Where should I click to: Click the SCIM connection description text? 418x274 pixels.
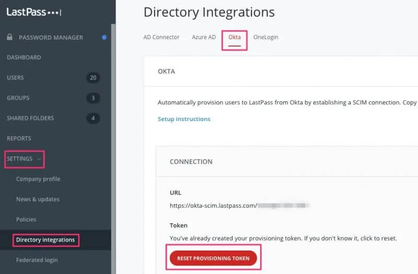pyautogui.click(x=287, y=102)
